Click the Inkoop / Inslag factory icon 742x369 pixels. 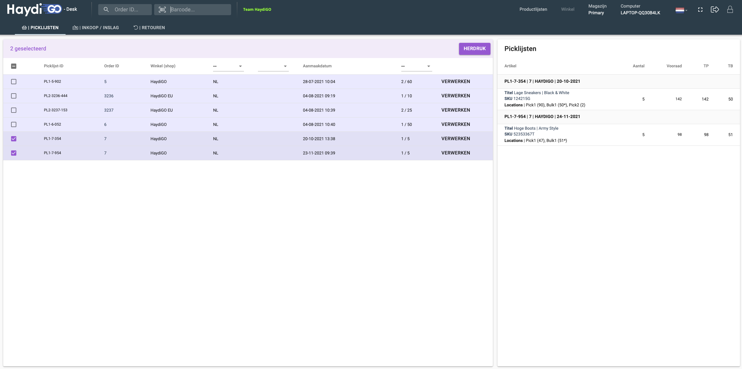click(x=75, y=28)
